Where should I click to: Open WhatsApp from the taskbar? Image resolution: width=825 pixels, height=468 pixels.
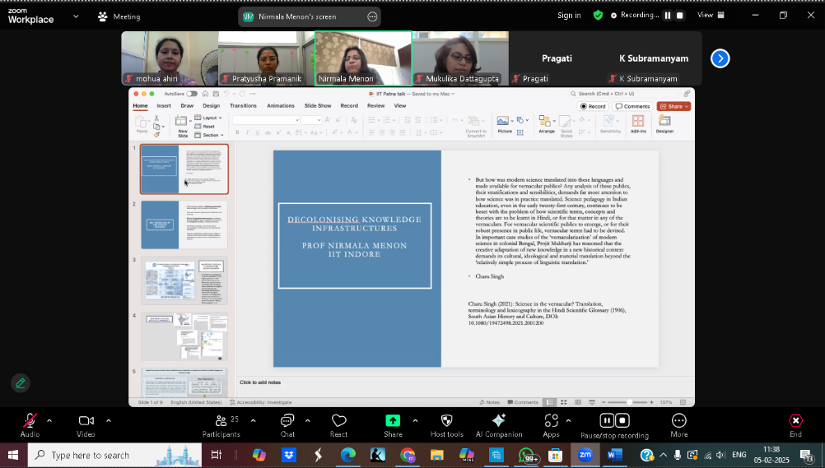(527, 455)
